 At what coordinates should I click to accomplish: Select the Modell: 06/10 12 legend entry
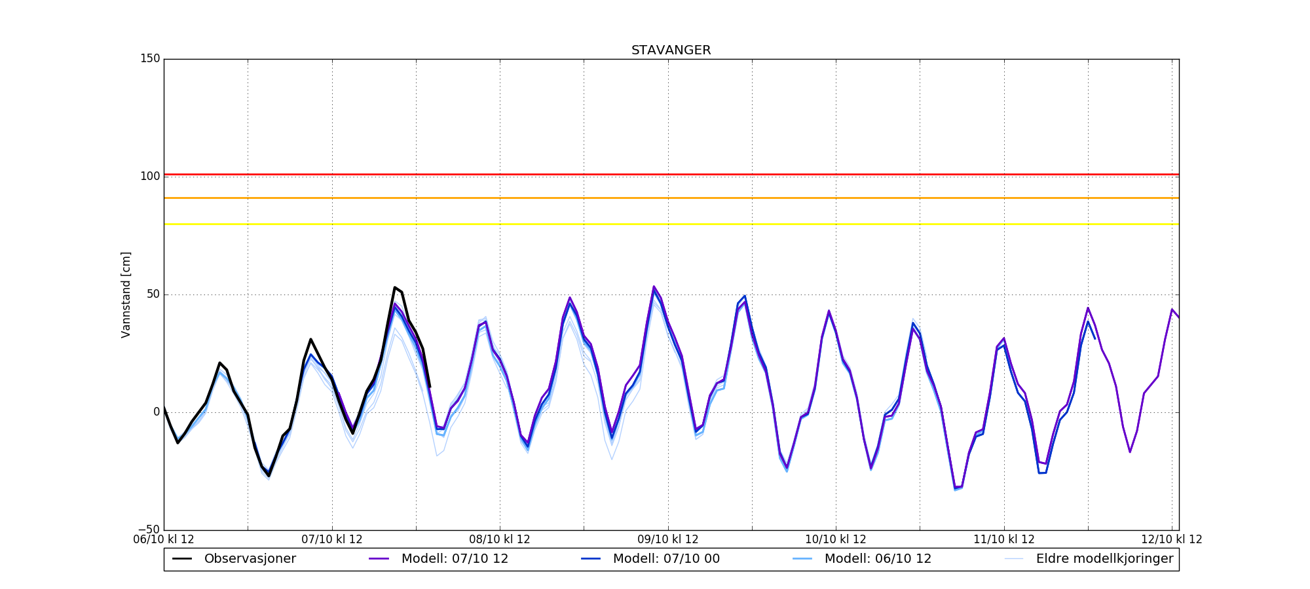[862, 559]
